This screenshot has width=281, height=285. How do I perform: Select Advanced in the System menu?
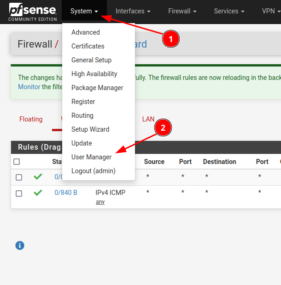(86, 32)
